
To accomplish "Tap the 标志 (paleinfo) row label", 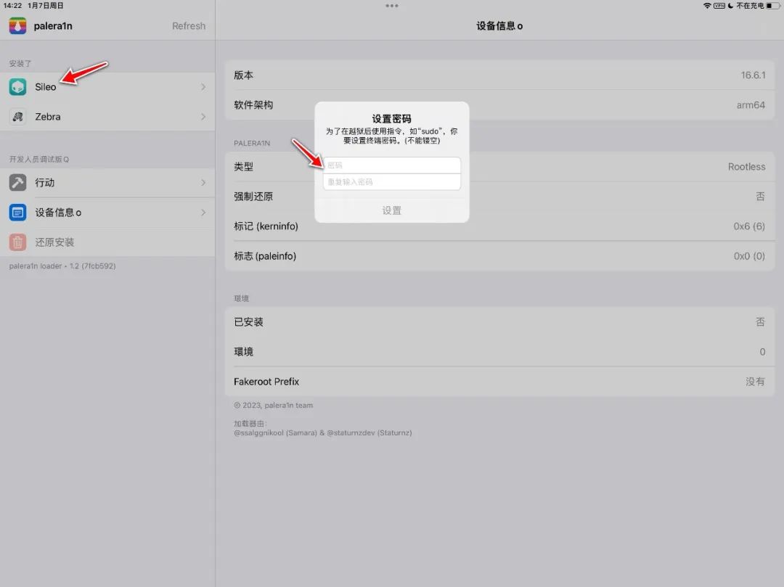I will point(265,256).
